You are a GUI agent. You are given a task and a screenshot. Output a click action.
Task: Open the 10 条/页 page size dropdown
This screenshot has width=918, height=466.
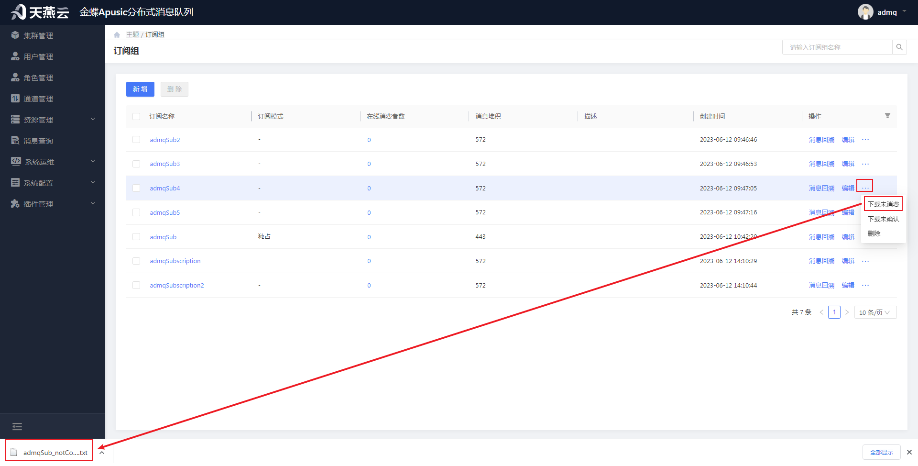(x=875, y=312)
